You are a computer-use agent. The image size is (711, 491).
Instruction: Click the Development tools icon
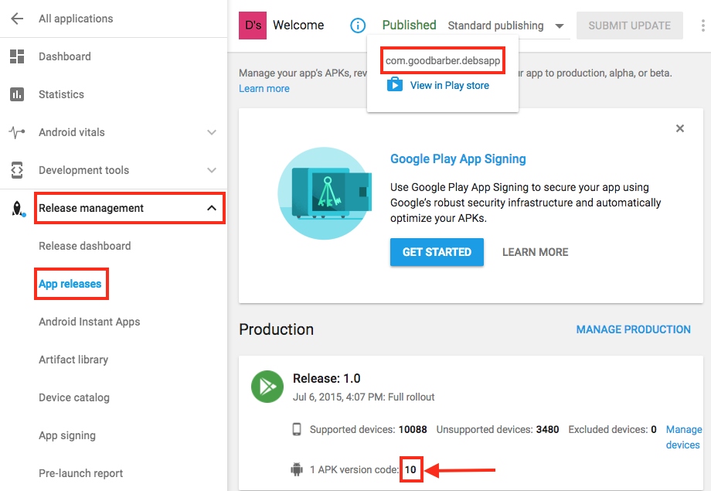click(17, 170)
